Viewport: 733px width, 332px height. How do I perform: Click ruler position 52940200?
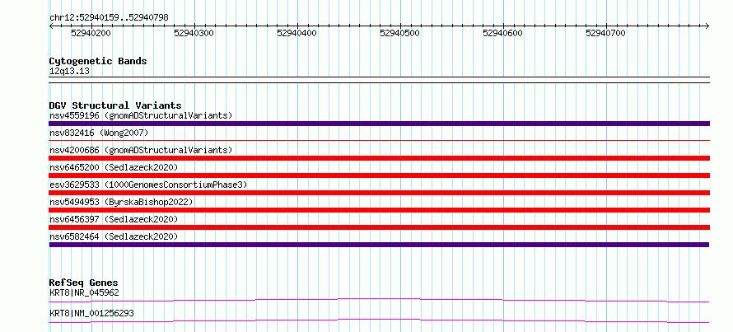pyautogui.click(x=91, y=33)
